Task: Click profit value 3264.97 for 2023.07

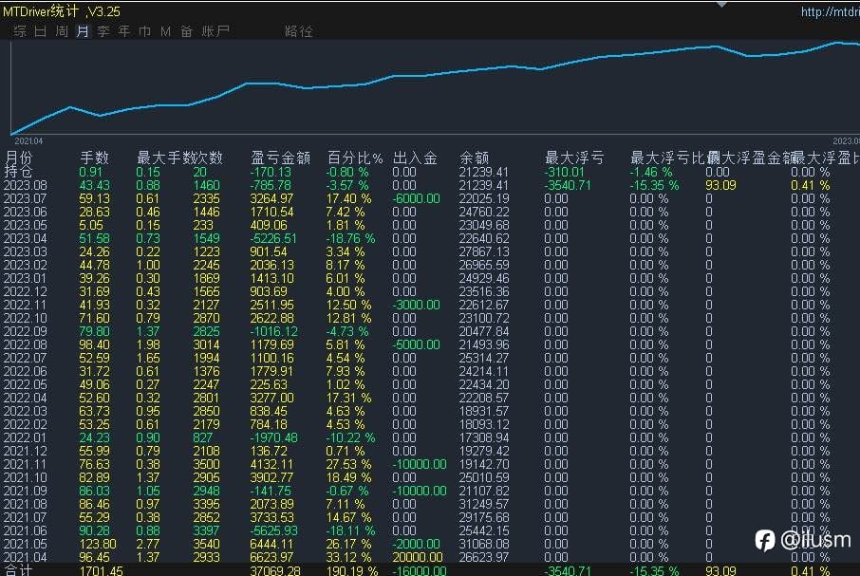Action: click(272, 198)
